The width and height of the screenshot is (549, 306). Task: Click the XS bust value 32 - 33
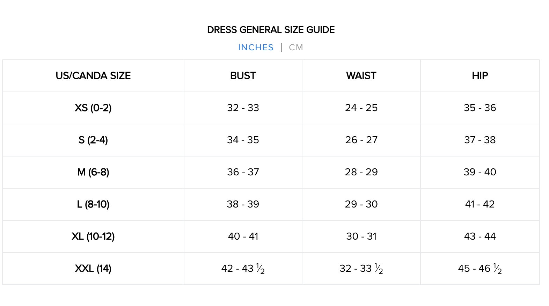pyautogui.click(x=243, y=108)
